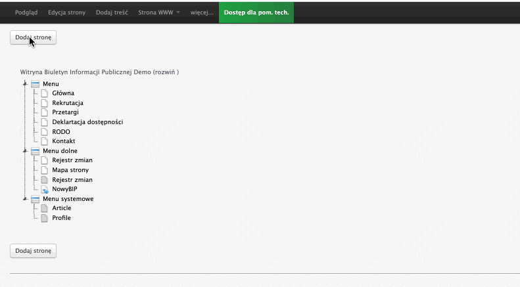Select the Article entry
The image size is (520, 287).
pos(62,208)
